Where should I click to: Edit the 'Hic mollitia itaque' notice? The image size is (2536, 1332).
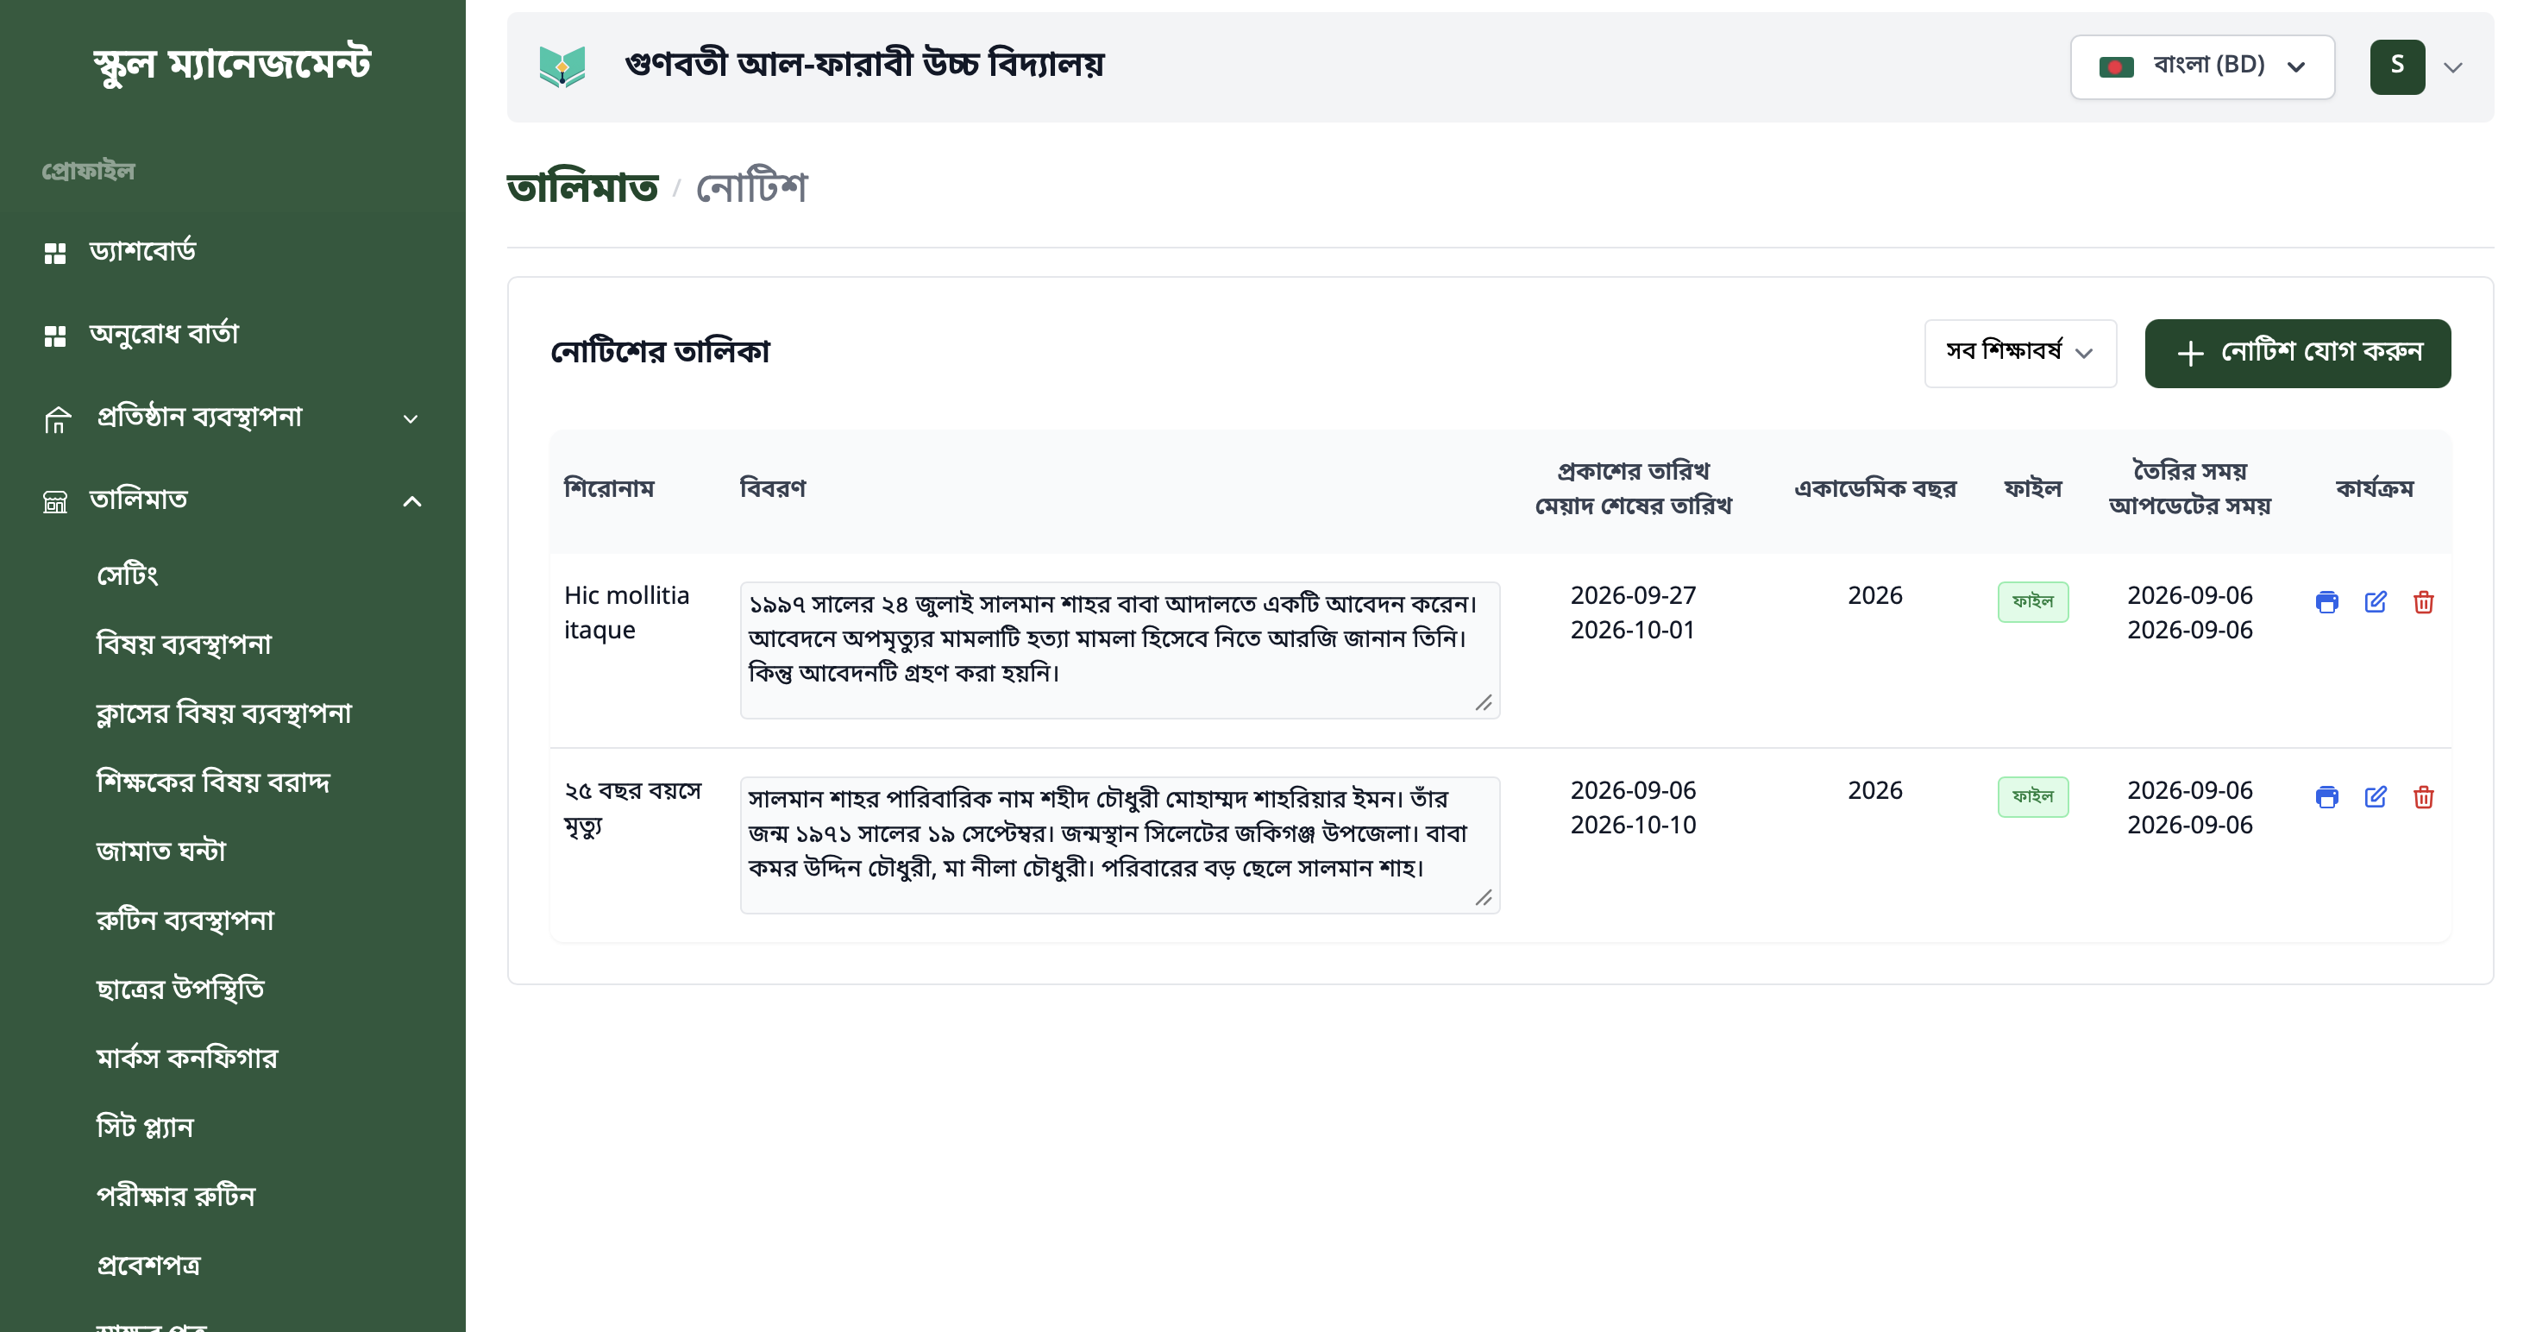[2375, 601]
